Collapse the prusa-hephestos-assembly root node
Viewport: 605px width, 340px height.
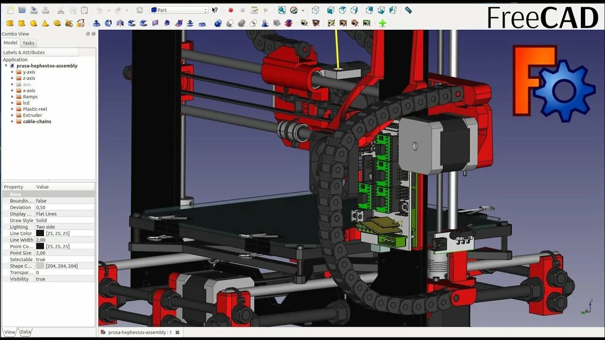pyautogui.click(x=6, y=66)
